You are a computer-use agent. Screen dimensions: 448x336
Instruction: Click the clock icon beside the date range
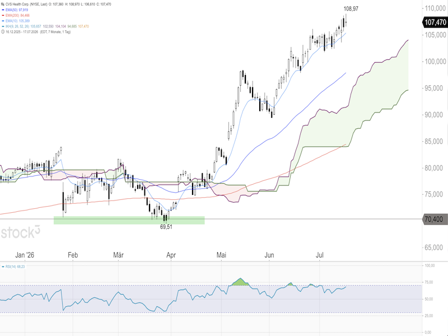(x=3, y=32)
